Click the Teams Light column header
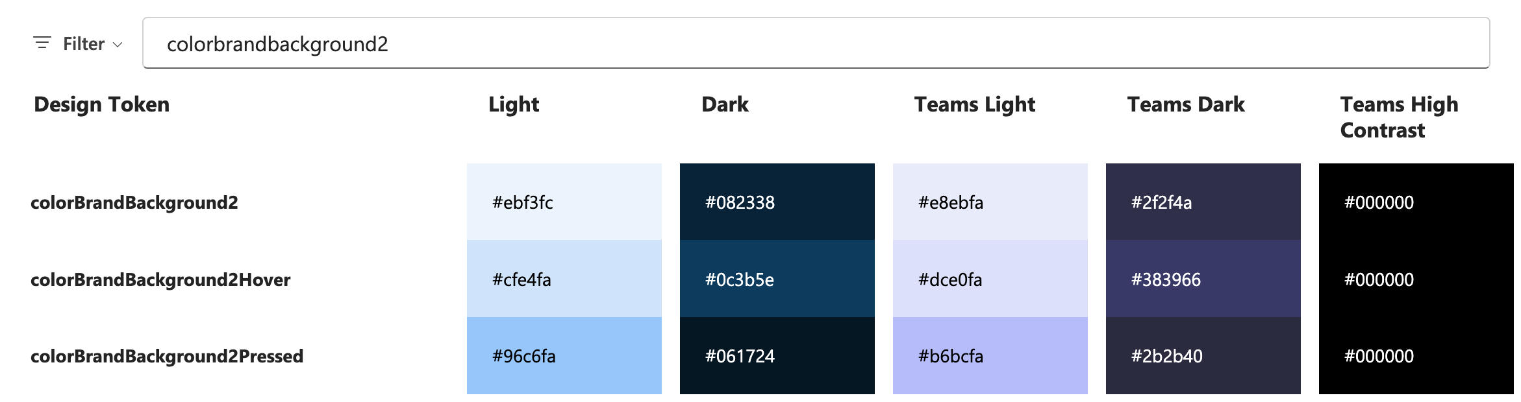 (974, 104)
